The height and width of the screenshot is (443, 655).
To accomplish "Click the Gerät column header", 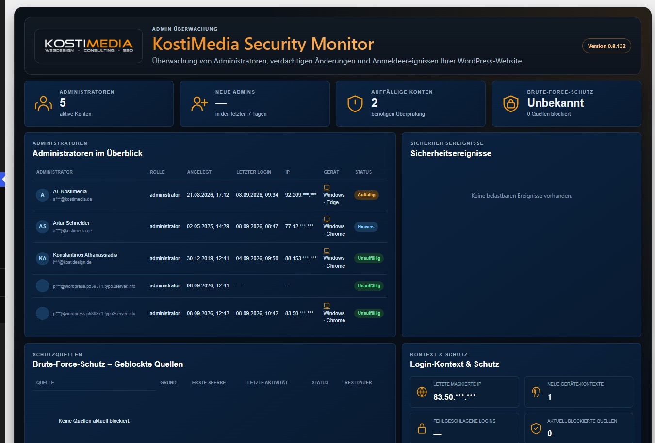I will (x=331, y=172).
